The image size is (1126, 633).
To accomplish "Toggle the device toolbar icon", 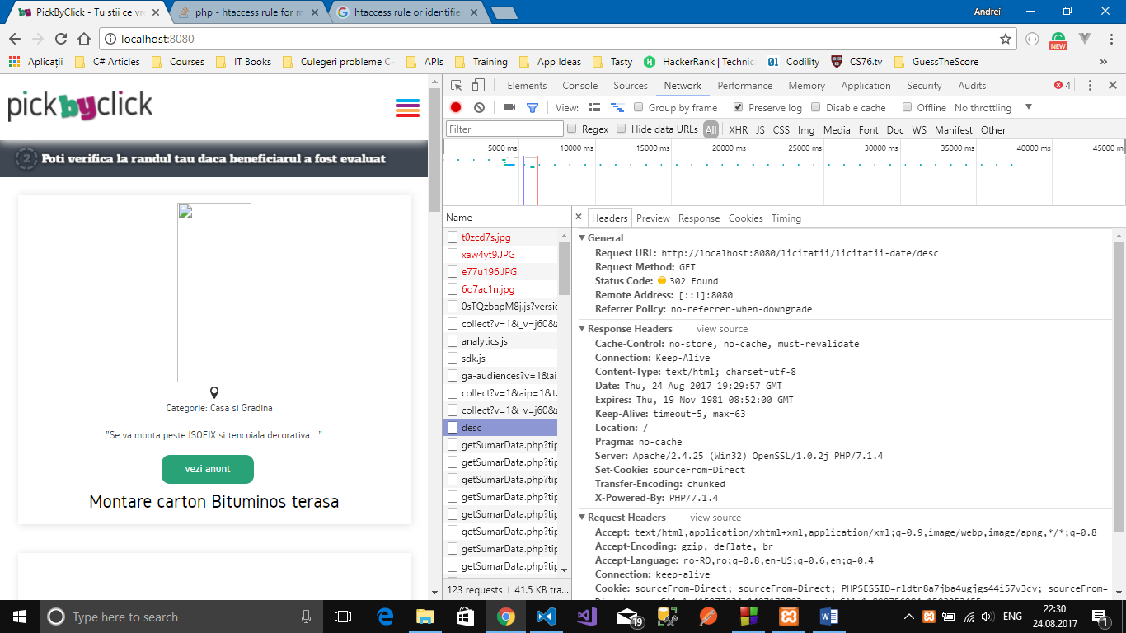I will click(x=478, y=86).
